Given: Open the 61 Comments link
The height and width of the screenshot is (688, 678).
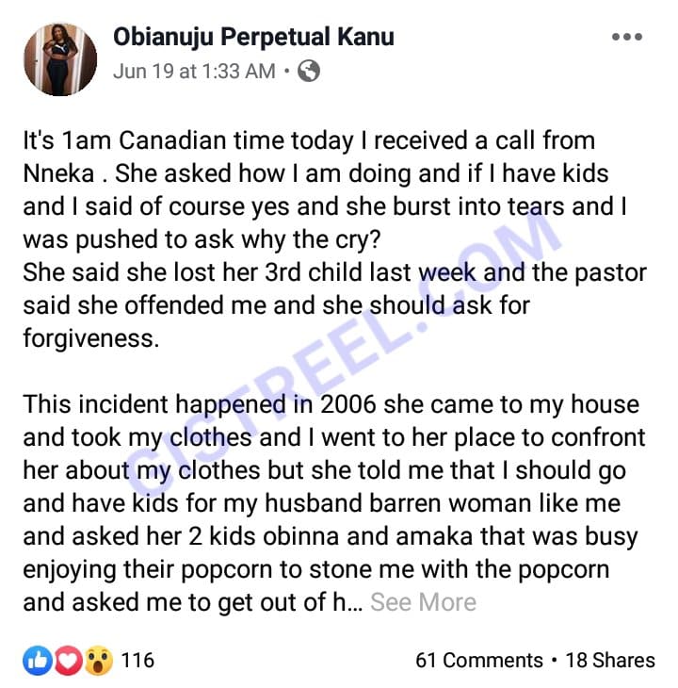Looking at the screenshot, I should 479,660.
